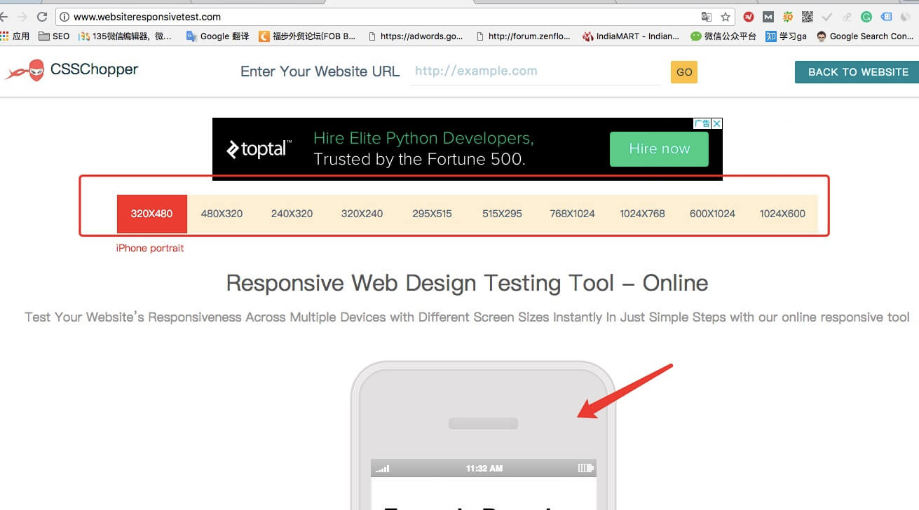The width and height of the screenshot is (919, 510).
Task: Open the adwords.go... bookmark
Action: point(415,36)
